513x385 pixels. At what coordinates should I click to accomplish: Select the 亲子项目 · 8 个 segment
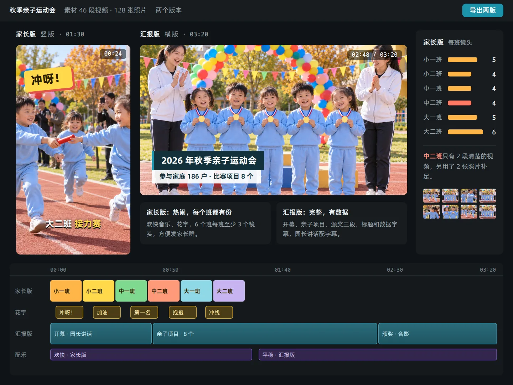(x=265, y=334)
